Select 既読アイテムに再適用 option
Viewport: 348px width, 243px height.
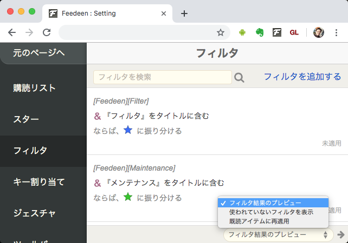259,221
